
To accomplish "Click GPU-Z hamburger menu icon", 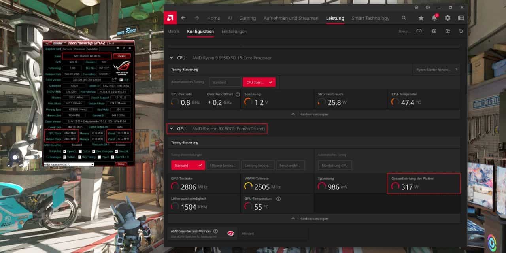I will point(130,48).
